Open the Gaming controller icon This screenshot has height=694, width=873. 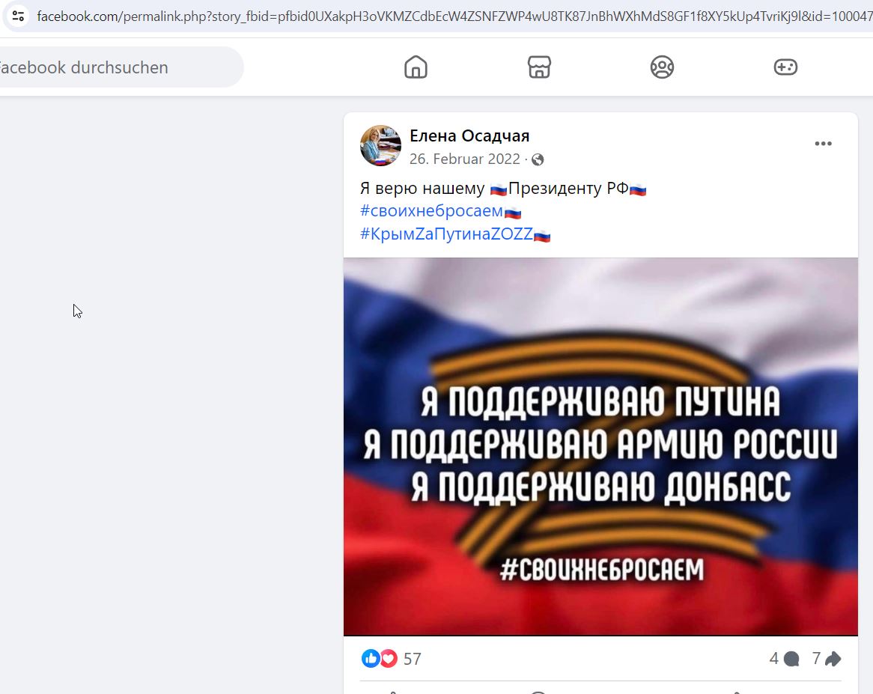coord(785,67)
